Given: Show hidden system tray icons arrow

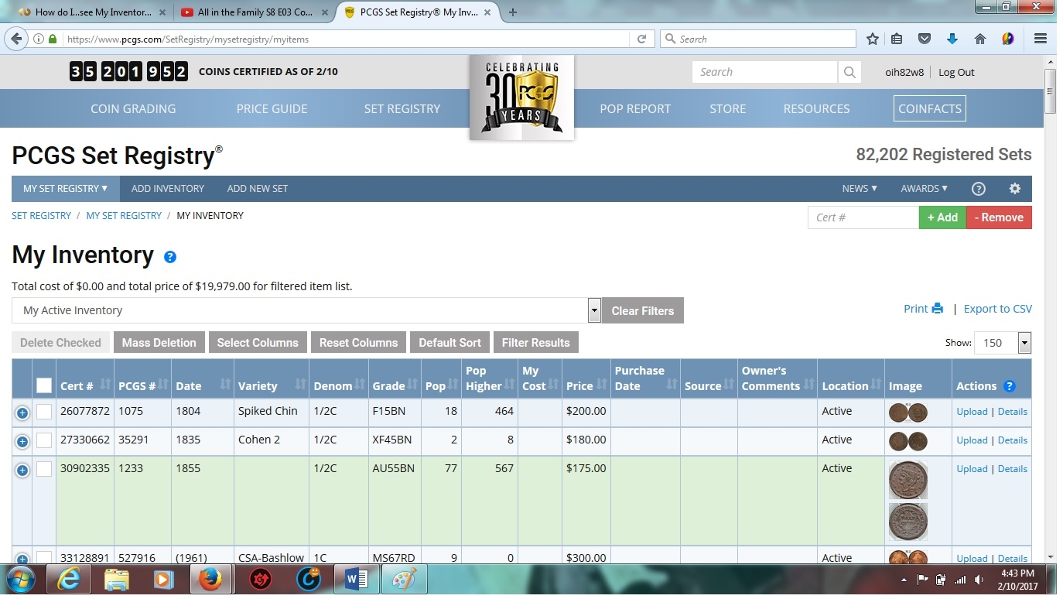Looking at the screenshot, I should (x=904, y=580).
